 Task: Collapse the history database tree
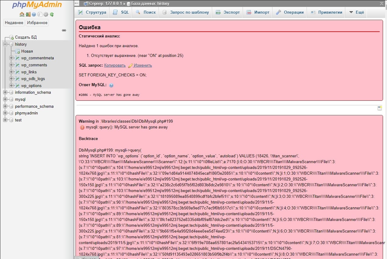point(5,44)
